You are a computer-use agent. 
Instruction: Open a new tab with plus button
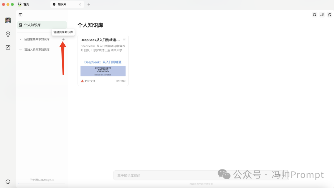tap(89, 4)
